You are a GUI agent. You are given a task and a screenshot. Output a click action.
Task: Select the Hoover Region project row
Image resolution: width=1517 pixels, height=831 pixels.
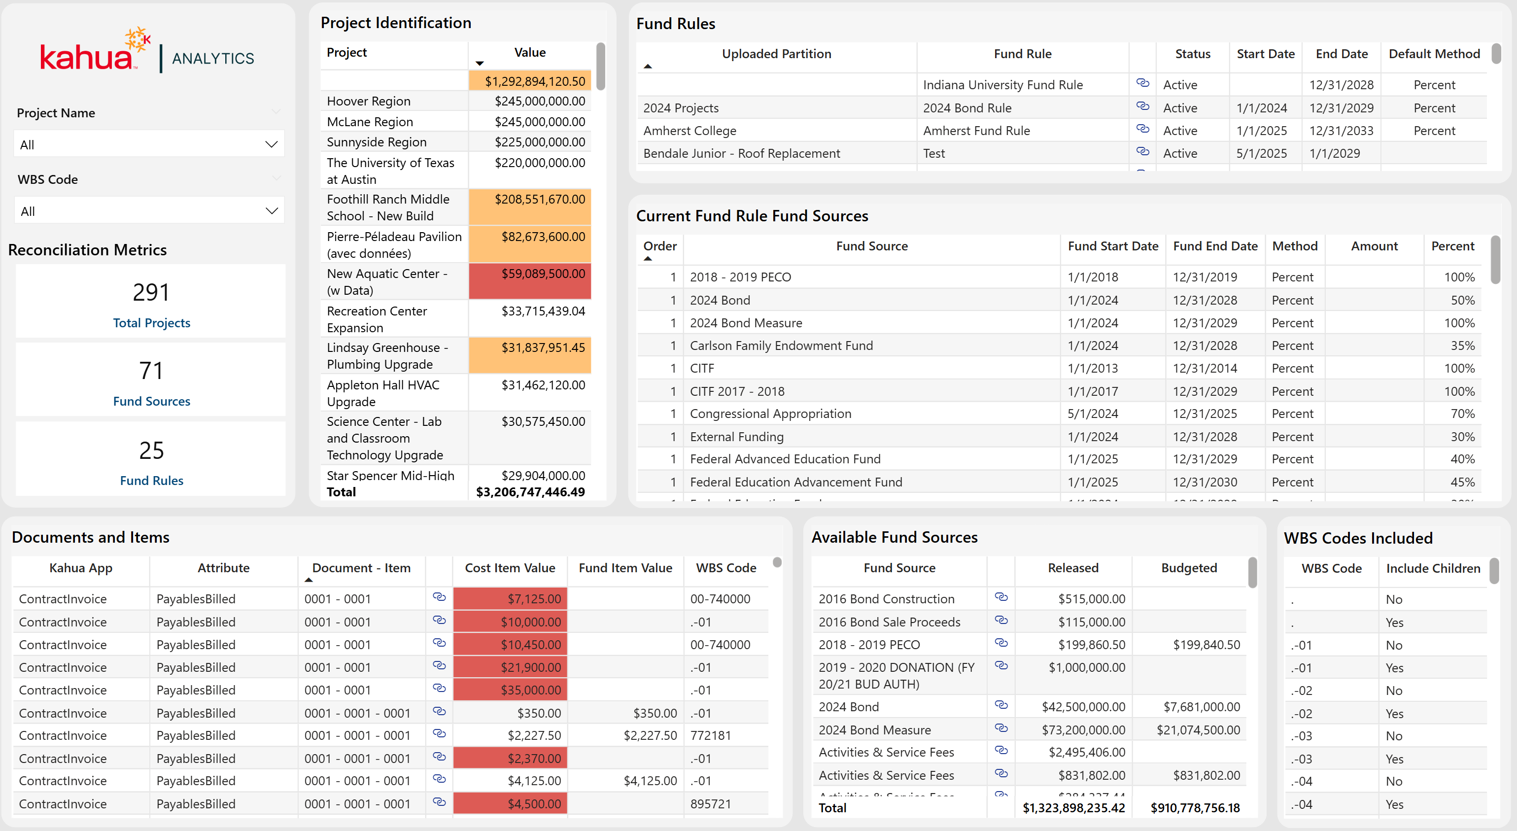[369, 102]
